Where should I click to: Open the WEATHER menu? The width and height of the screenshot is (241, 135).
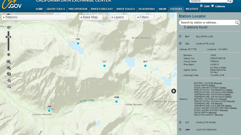click(192, 9)
